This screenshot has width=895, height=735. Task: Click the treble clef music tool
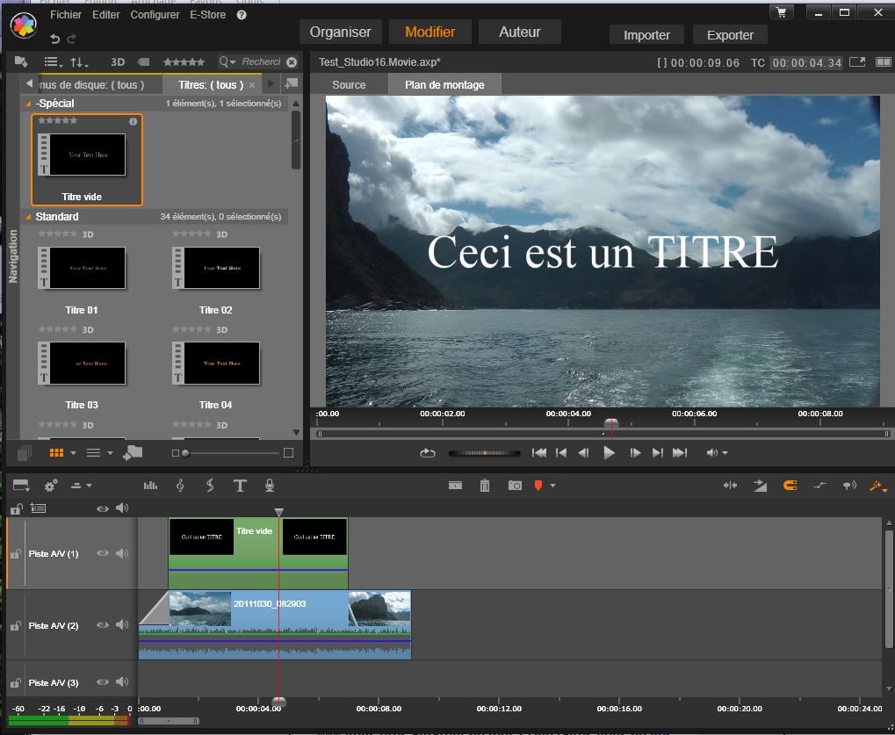click(x=180, y=486)
